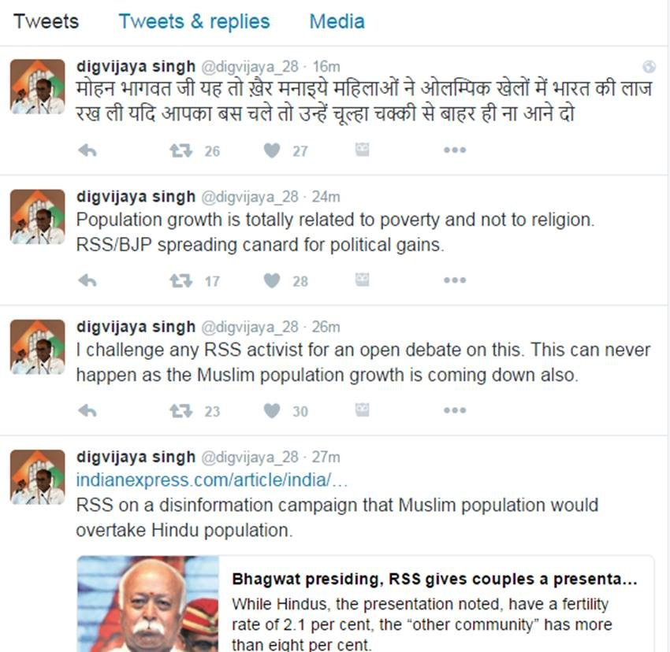Viewport: 670px width, 652px height.
Task: Open the @digvijaya_28 handle on the 24m tweet
Action: tap(250, 197)
